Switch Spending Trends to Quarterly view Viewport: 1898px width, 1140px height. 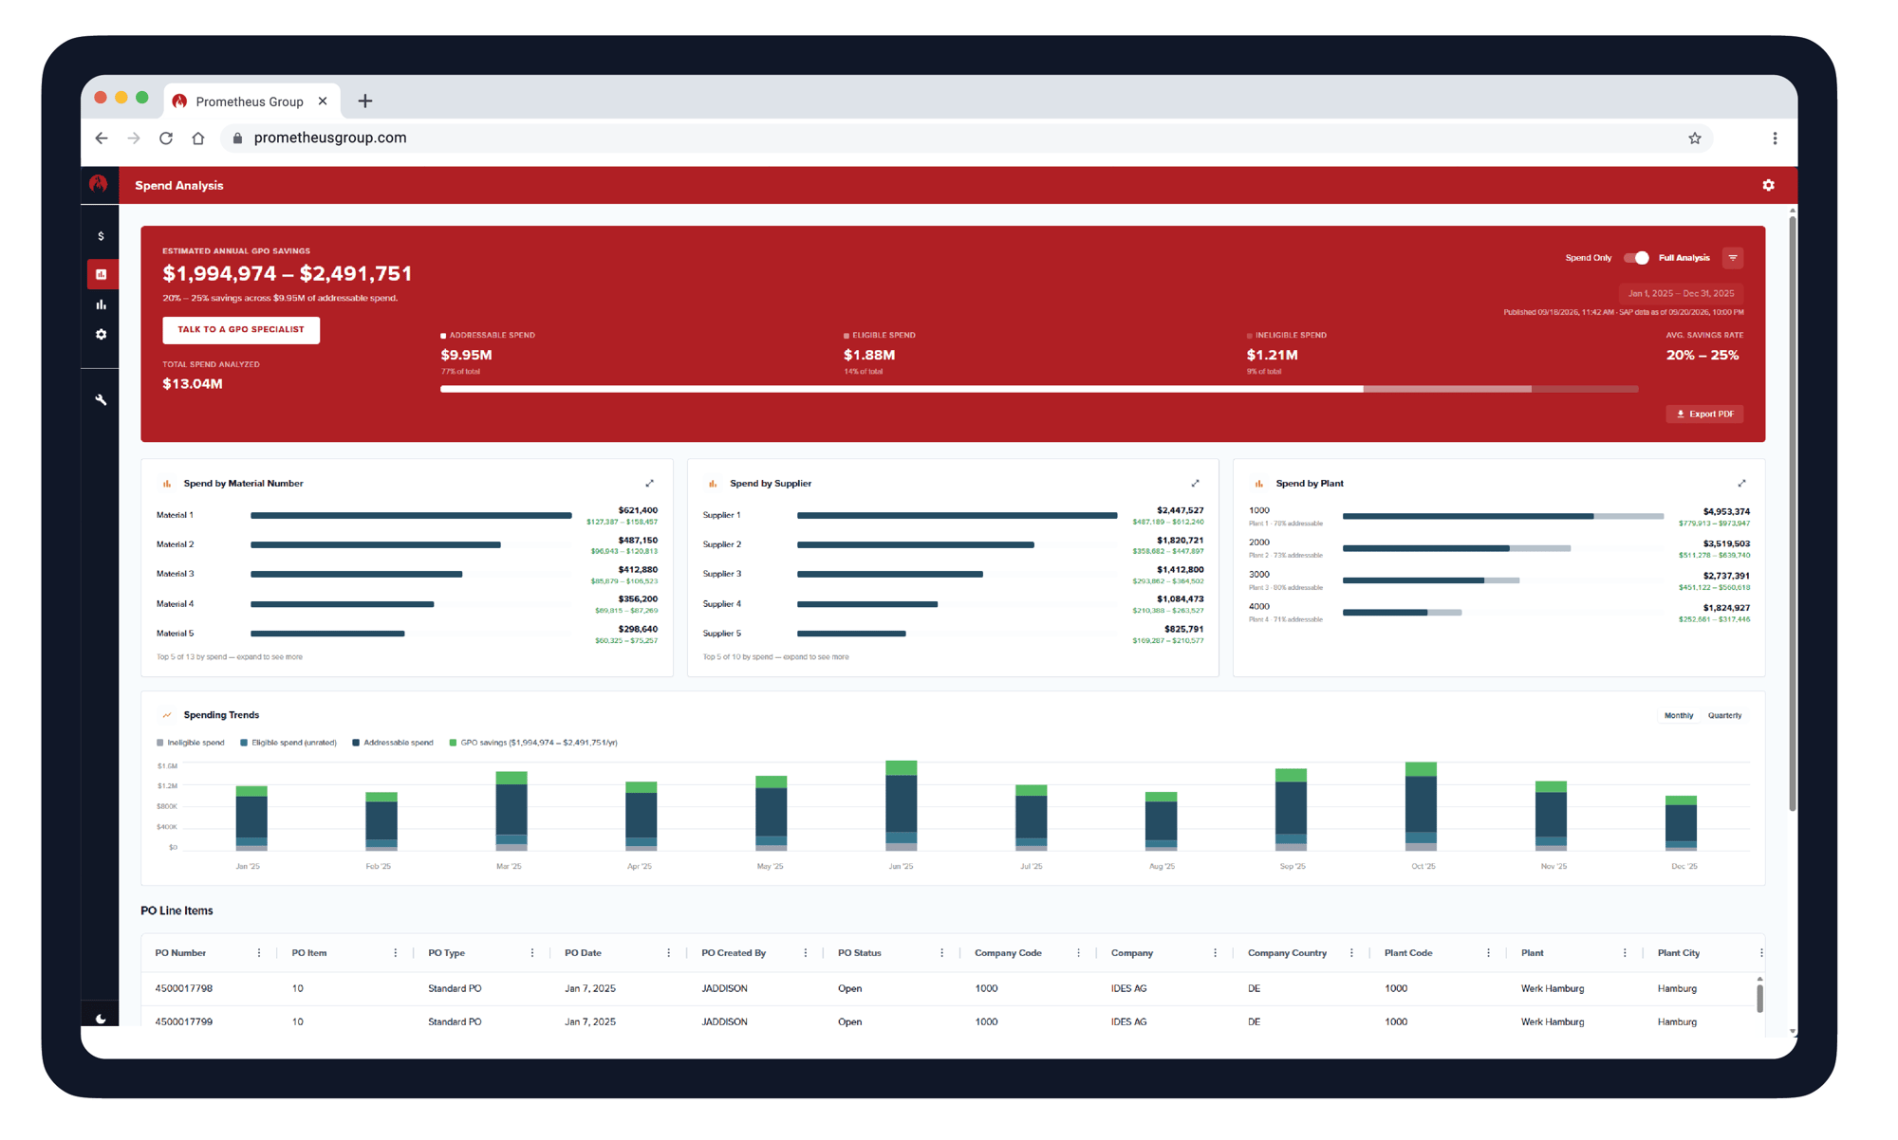[1724, 716]
